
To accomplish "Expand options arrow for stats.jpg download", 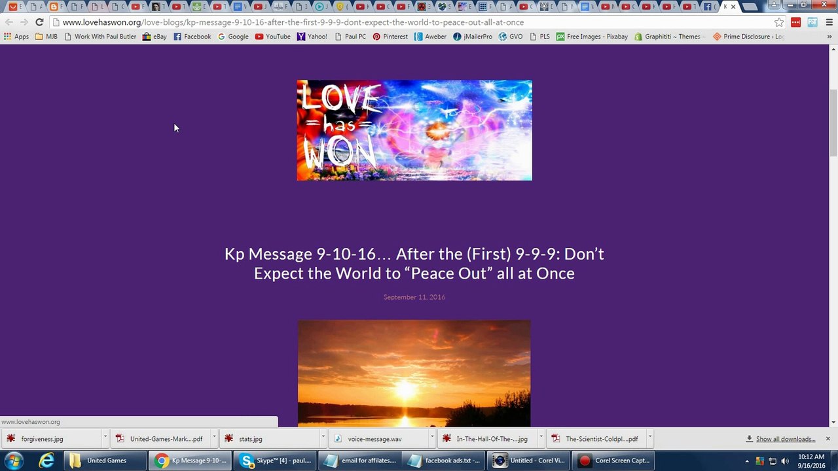I will [323, 438].
